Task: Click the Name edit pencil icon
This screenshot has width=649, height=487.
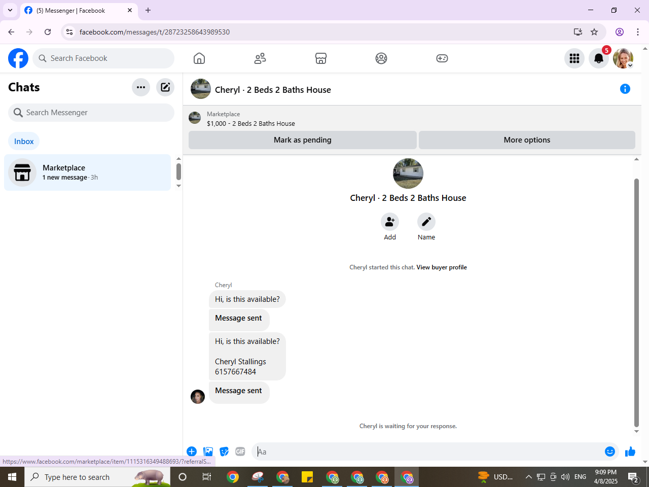Action: [x=426, y=222]
